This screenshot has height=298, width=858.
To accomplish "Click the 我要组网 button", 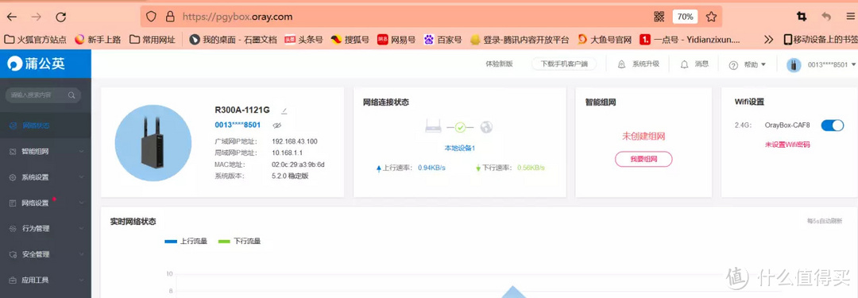I will [643, 160].
